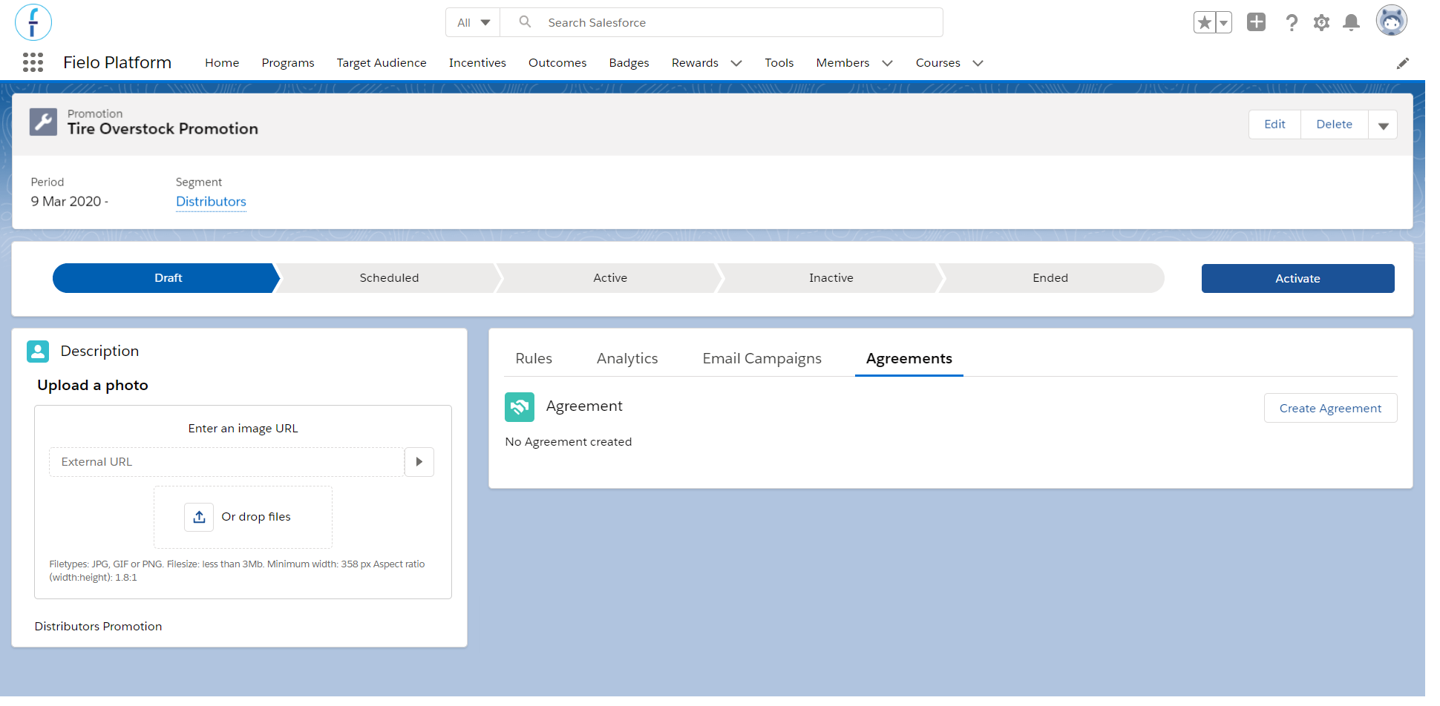
Task: Click the No Agreement created message
Action: [569, 442]
